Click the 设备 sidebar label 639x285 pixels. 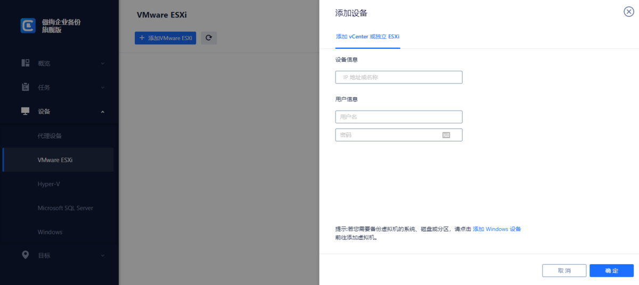tap(44, 111)
